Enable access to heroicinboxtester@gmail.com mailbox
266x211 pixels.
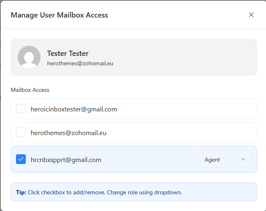(21, 109)
